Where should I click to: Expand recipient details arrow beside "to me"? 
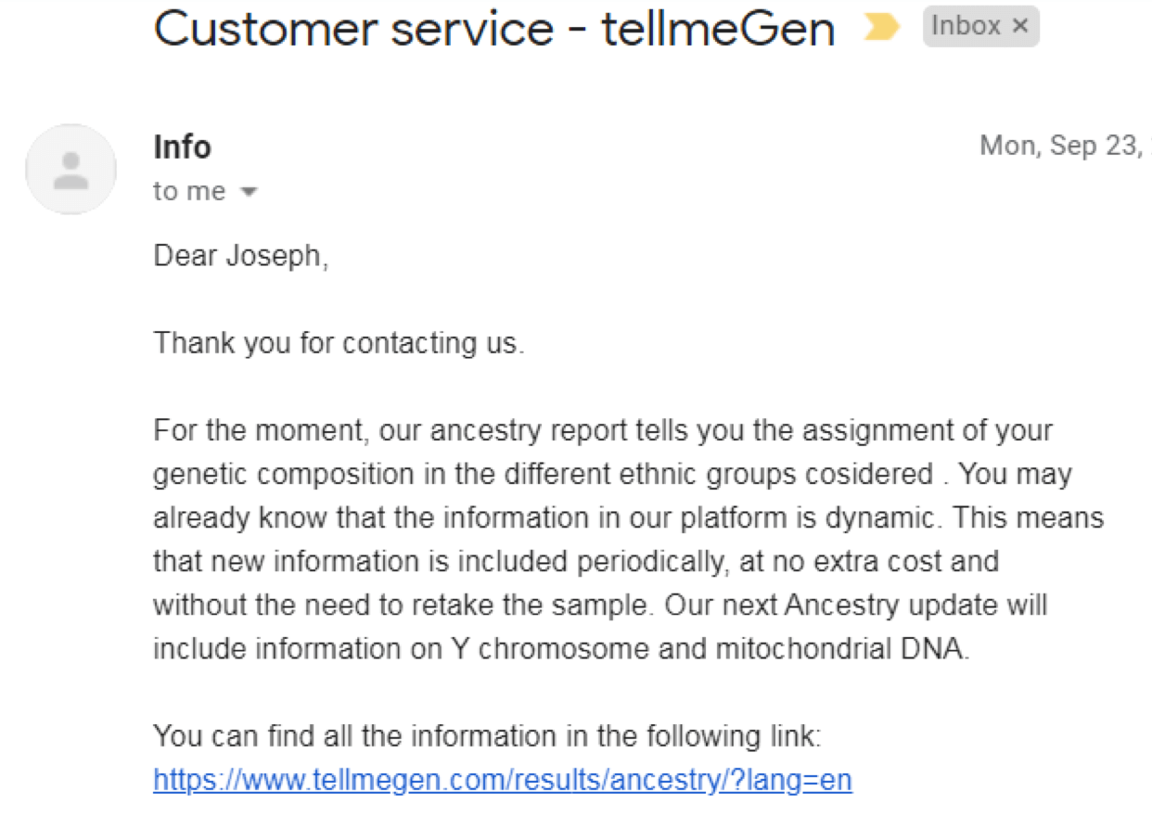[x=248, y=192]
